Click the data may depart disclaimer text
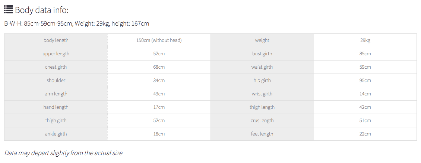421x163 pixels. click(63, 153)
